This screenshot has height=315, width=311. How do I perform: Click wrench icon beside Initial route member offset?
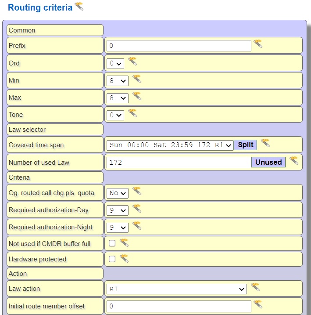coord(258,304)
